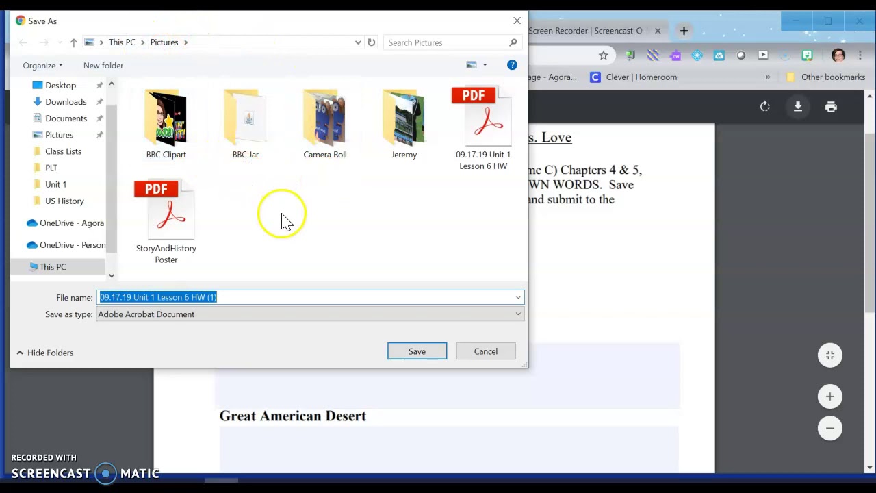Open a new Chrome tab
Image resolution: width=876 pixels, height=493 pixels.
tap(684, 31)
